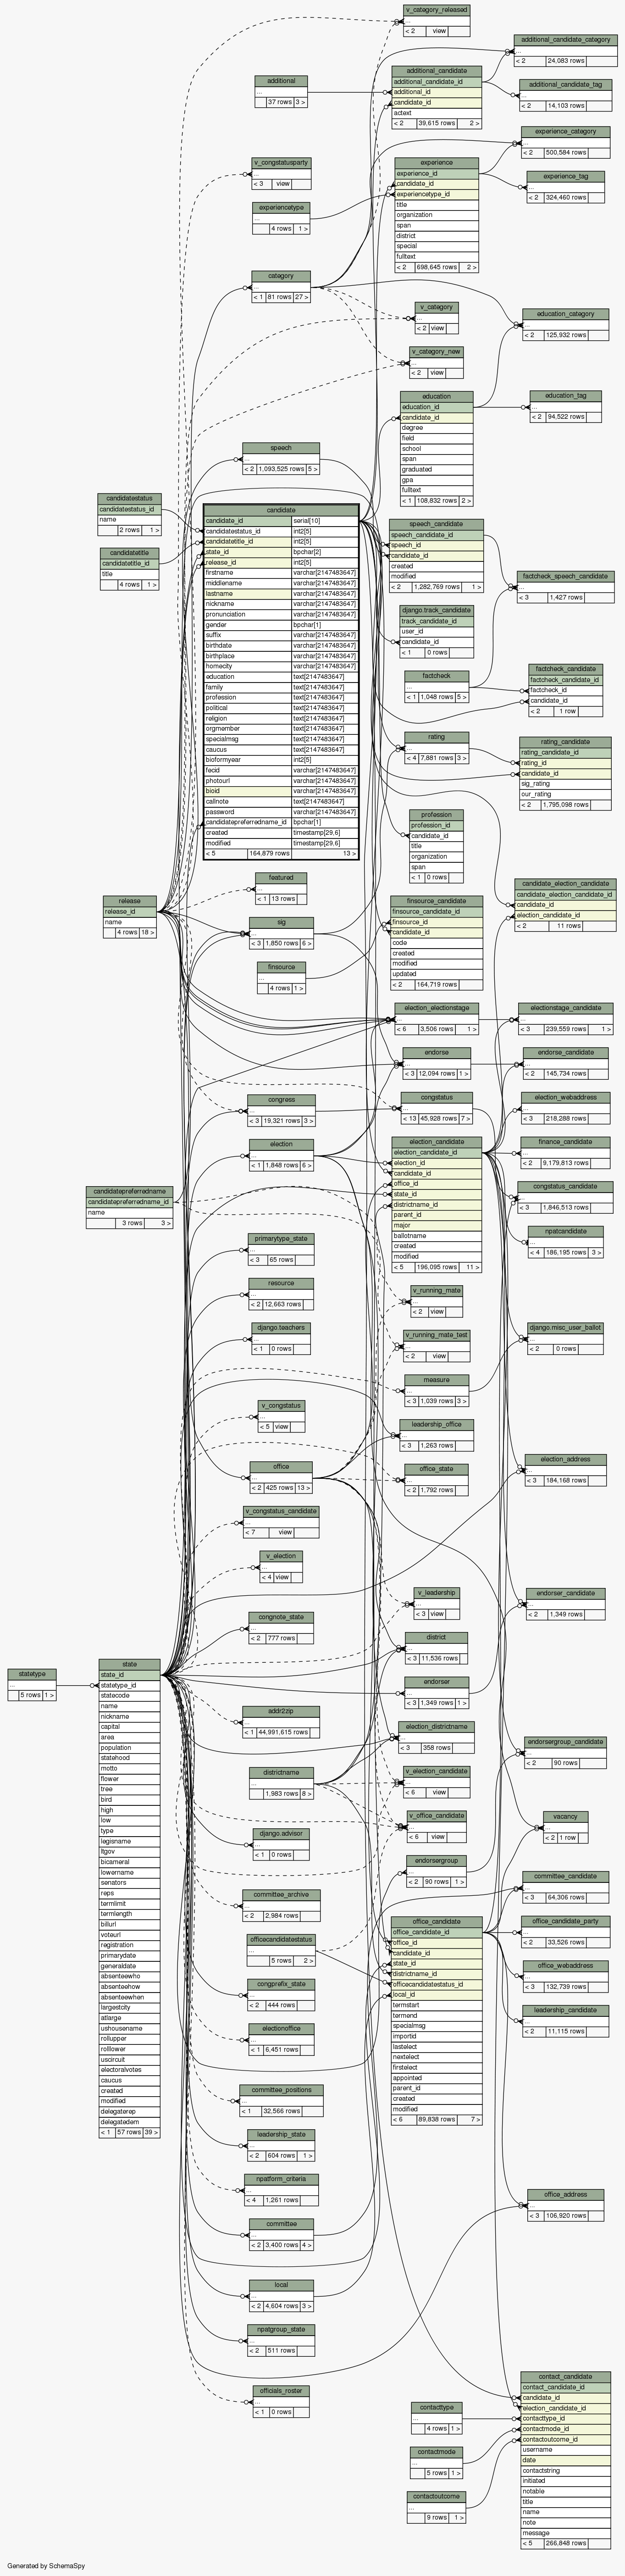Select the rating_candidate table header
This screenshot has height=2576, width=625.
(565, 742)
